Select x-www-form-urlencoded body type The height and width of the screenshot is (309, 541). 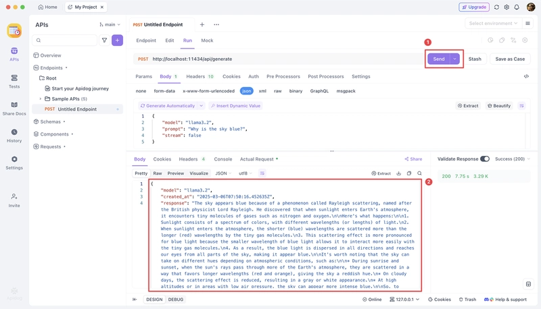coord(208,91)
